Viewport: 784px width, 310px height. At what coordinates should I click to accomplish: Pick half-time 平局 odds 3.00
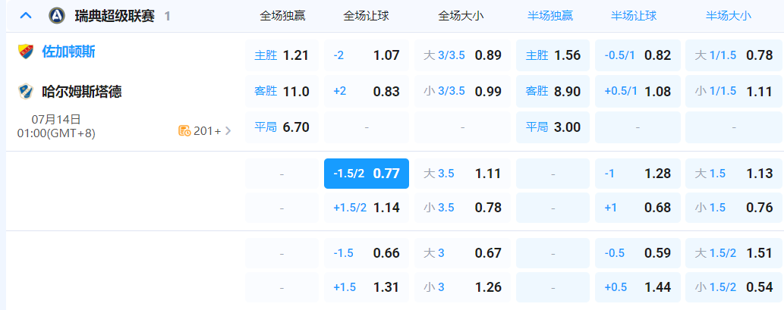(x=553, y=127)
